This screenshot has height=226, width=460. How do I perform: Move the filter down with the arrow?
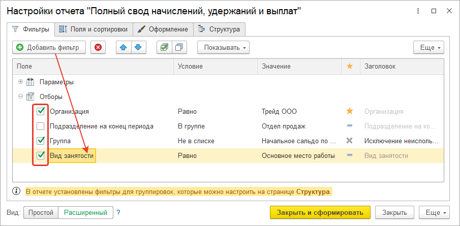click(x=138, y=48)
